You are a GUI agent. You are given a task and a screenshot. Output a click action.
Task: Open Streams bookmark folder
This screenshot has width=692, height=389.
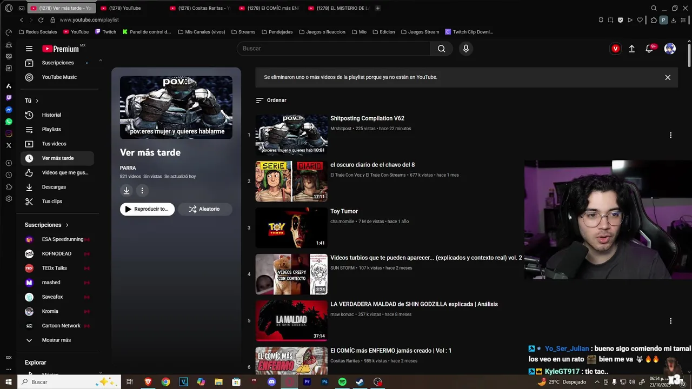click(243, 32)
